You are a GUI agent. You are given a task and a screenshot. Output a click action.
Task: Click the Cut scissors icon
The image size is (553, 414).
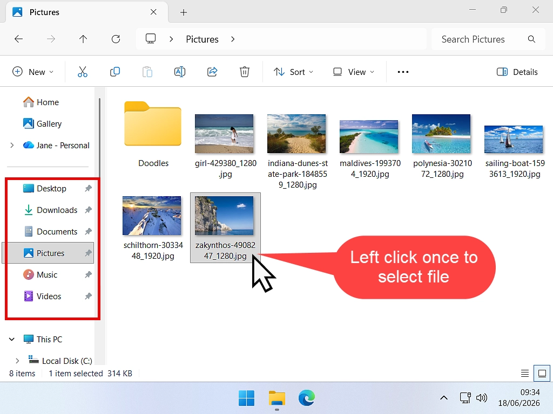[83, 72]
